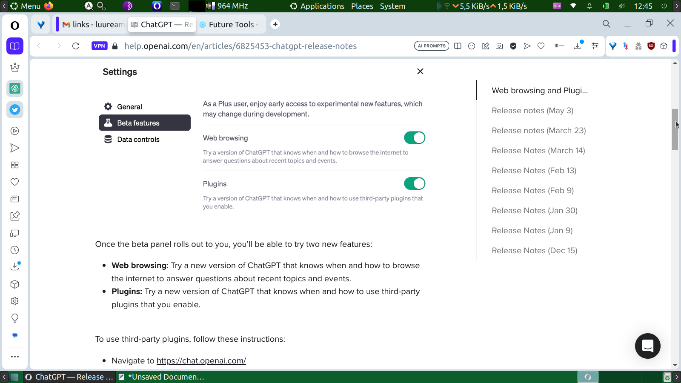
Task: Open the Player icon in Opera sidebar
Action: click(x=15, y=131)
